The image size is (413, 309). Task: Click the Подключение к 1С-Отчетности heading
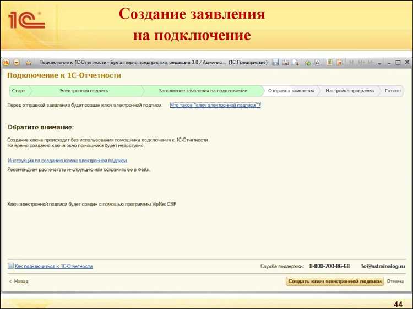point(64,75)
